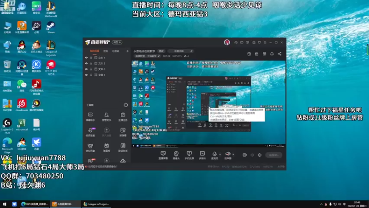The width and height of the screenshot is (369, 208).
Task: Toggle lock on 文本 1 layer
Action: pos(91,57)
